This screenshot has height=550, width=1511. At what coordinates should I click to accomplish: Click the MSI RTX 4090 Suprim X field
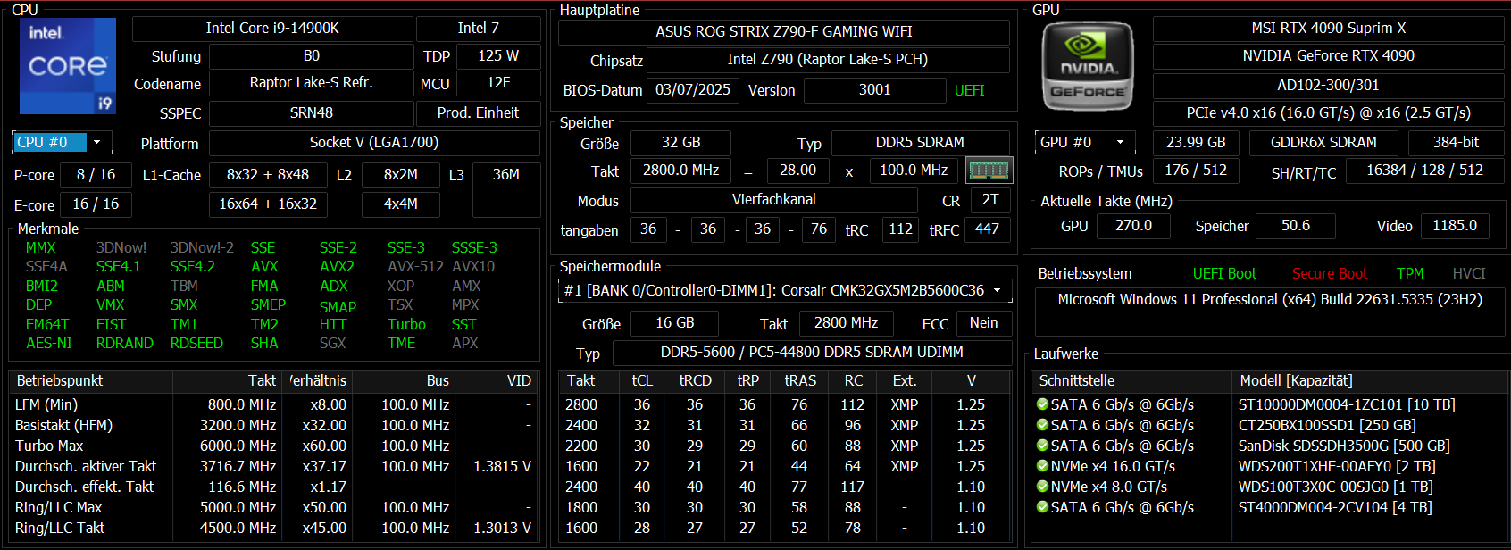(1329, 28)
